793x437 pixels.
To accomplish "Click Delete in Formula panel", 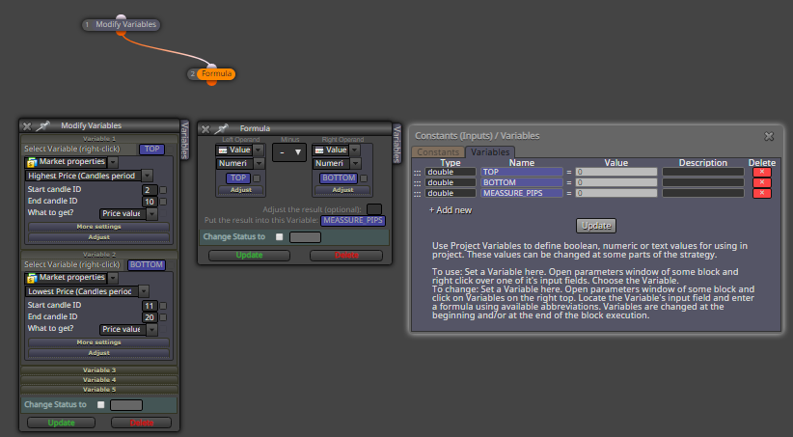I will [x=346, y=256].
